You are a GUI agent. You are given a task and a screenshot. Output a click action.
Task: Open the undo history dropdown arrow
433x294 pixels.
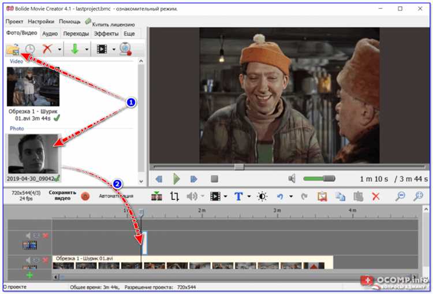[x=291, y=196]
